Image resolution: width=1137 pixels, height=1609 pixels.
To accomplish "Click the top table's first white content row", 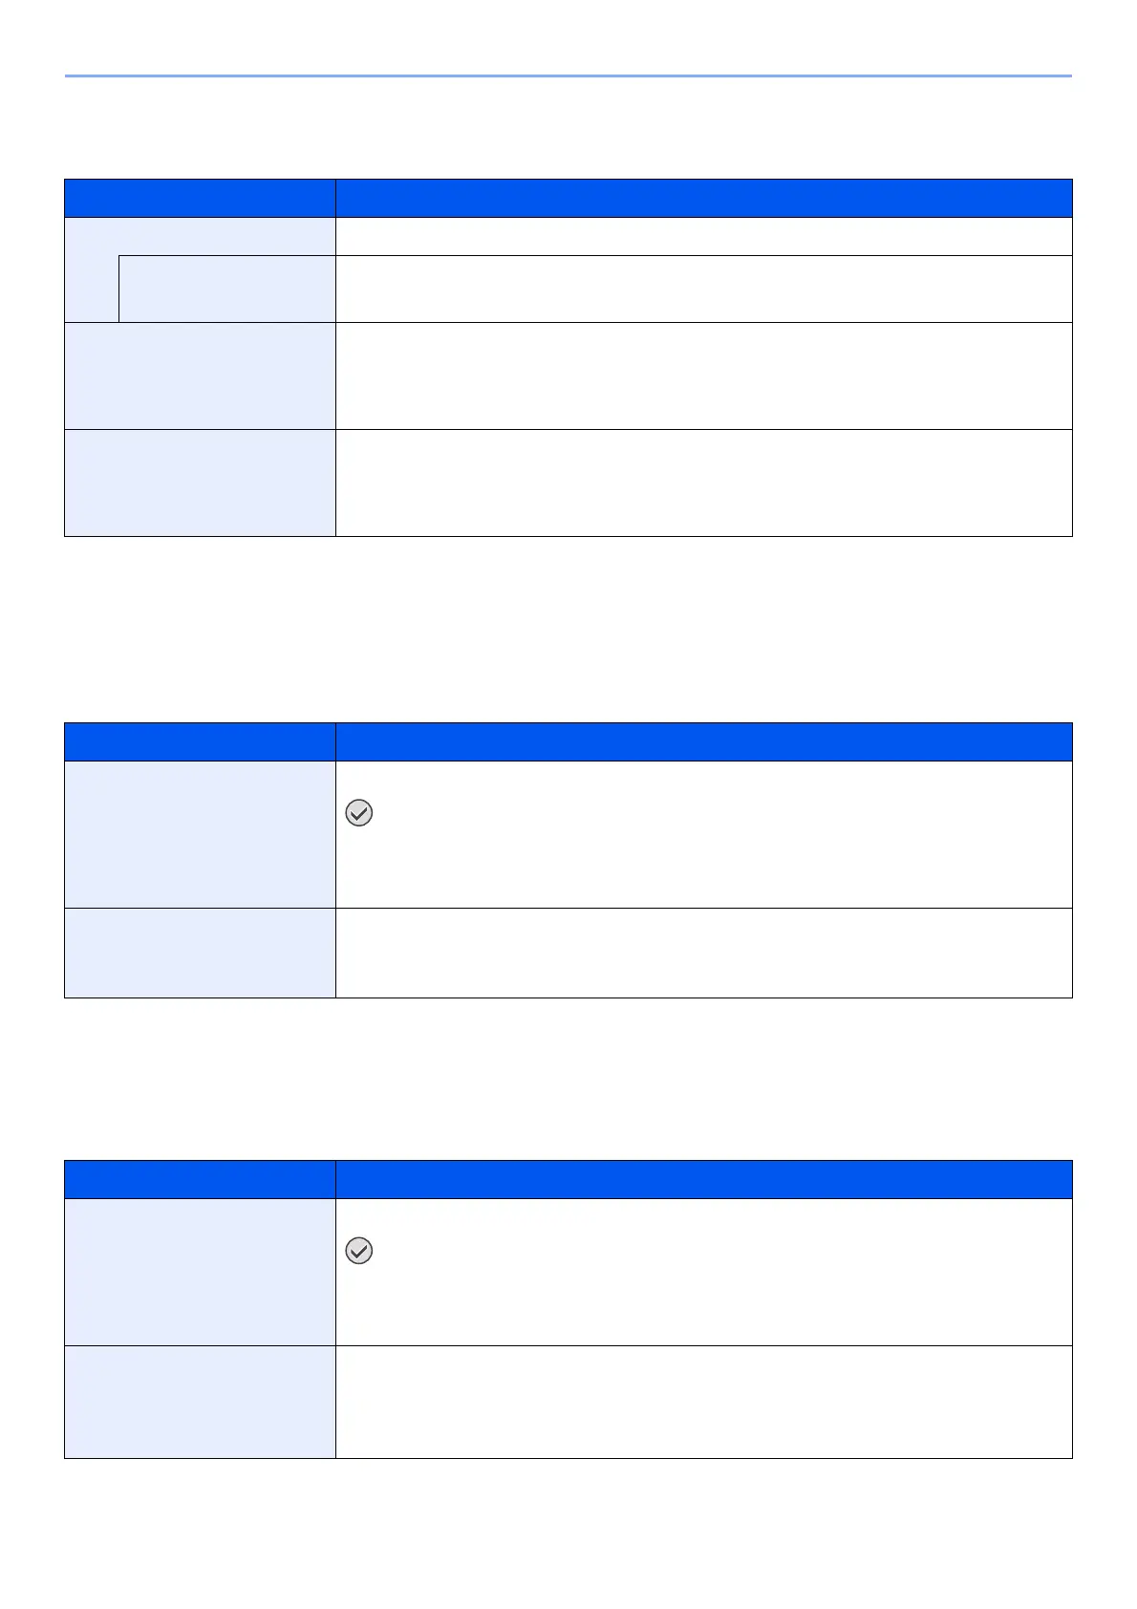I will [703, 236].
